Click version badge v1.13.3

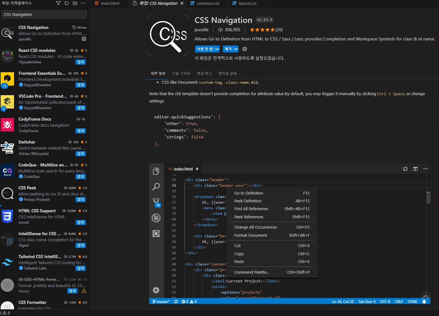(265, 20)
